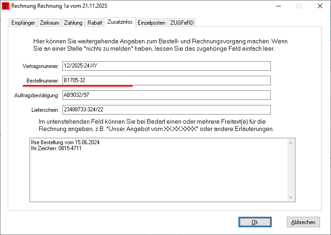
Task: Focus the Bestellnummer input field
Action: tap(166, 81)
